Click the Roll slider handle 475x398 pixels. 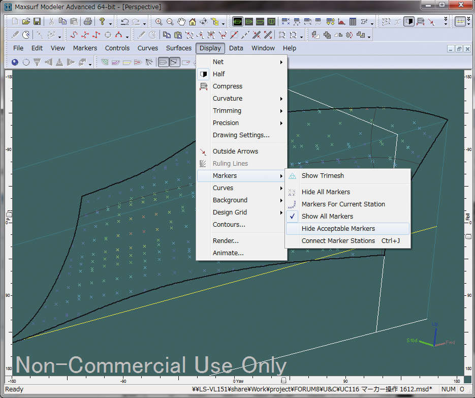point(468,236)
